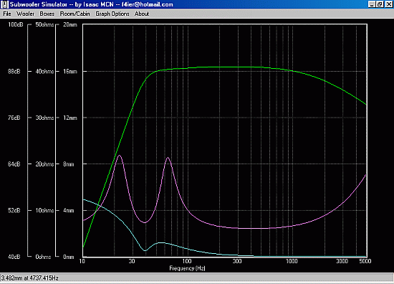Open the Boxes menu

(47, 14)
